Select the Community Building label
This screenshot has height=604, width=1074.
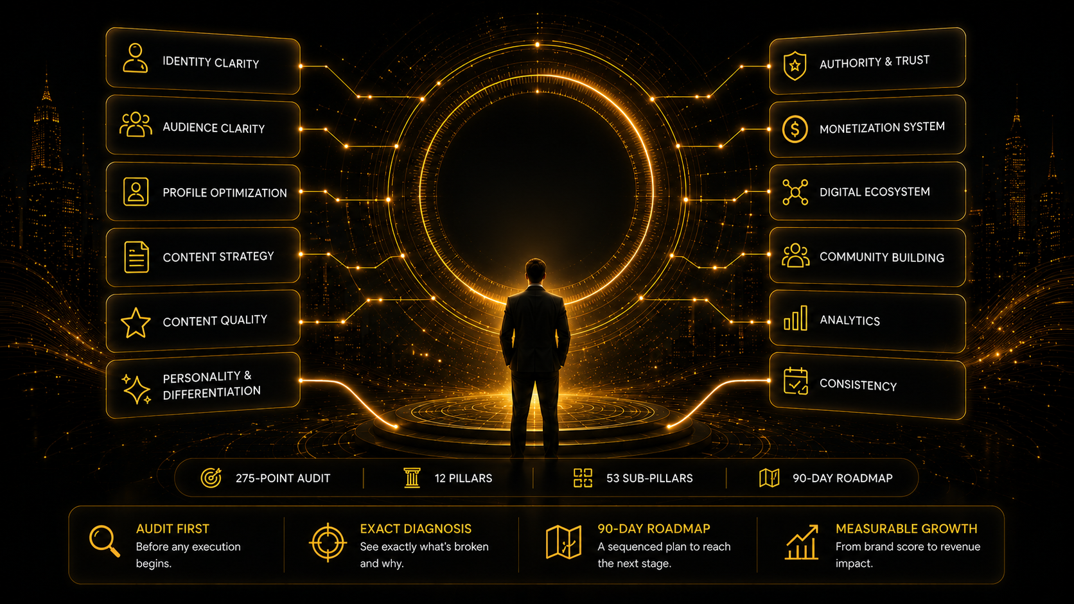882,257
